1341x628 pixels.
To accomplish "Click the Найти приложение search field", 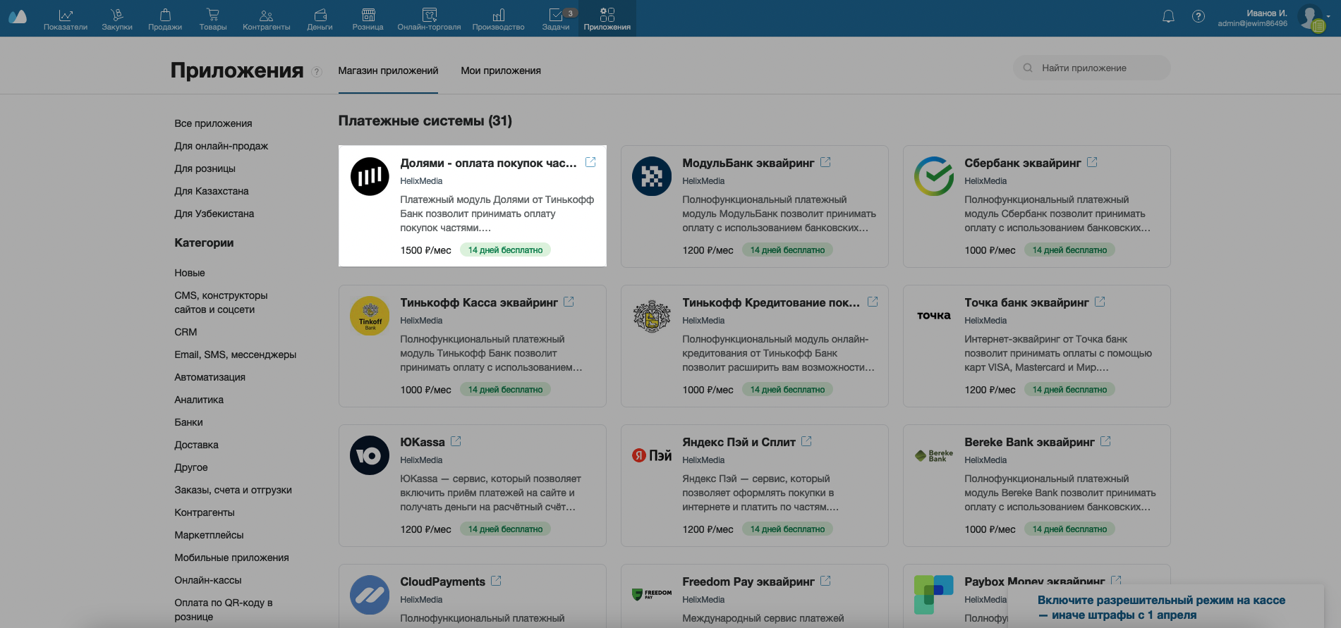I will pos(1092,68).
